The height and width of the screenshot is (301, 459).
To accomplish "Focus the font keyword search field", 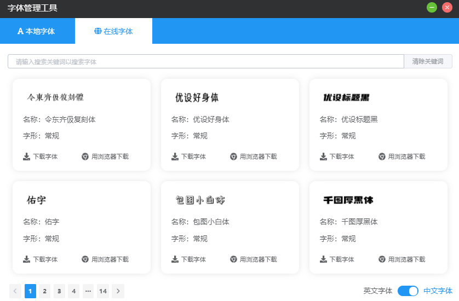I will (205, 62).
